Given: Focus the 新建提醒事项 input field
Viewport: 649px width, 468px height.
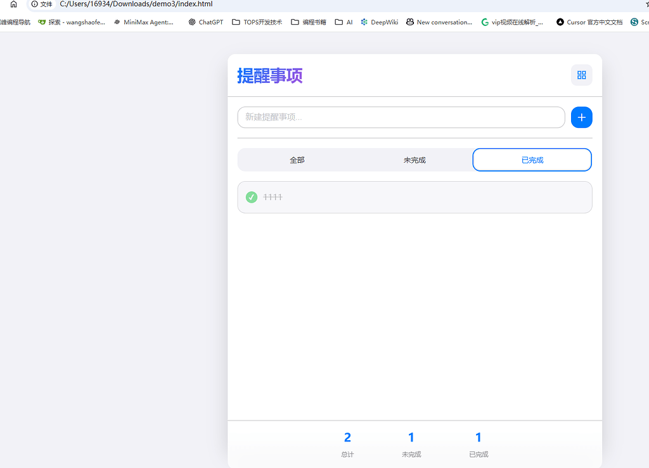Looking at the screenshot, I should [x=401, y=117].
